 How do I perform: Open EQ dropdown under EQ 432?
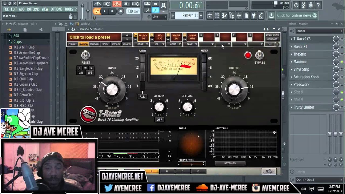(158, 44)
